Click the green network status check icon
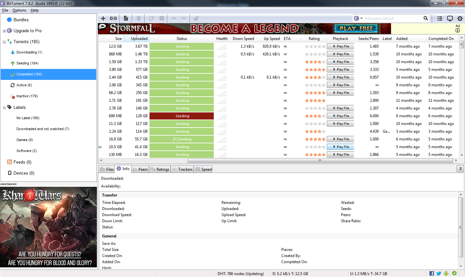This screenshot has height=277, width=465. (x=454, y=273)
